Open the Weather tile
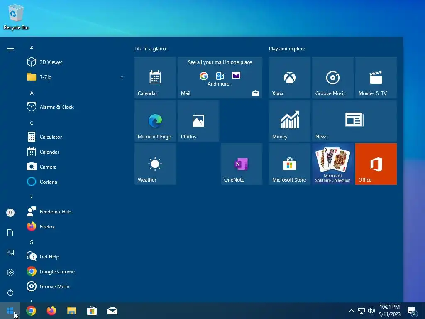Image resolution: width=425 pixels, height=319 pixels. (x=155, y=164)
